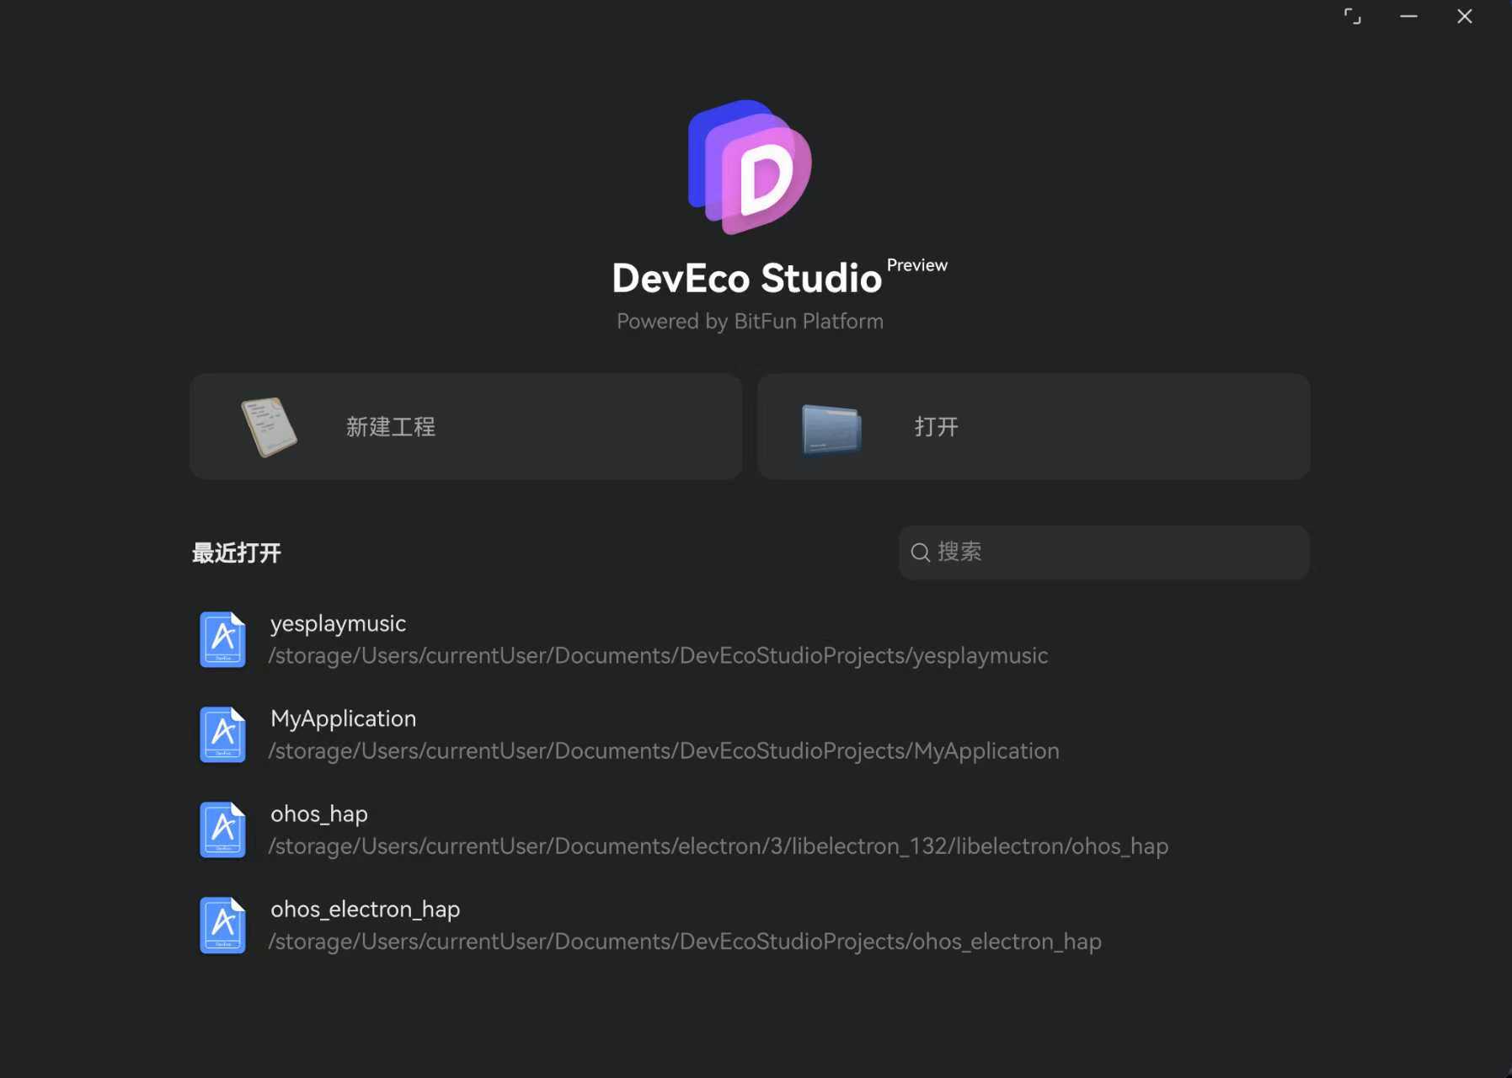Screen dimensions: 1512x1078
Task: Click the Preview label next to DevEco Studio
Action: [916, 264]
